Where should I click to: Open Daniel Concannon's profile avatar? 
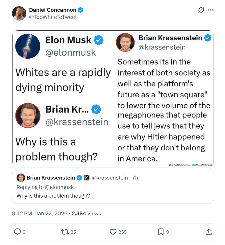point(19,13)
